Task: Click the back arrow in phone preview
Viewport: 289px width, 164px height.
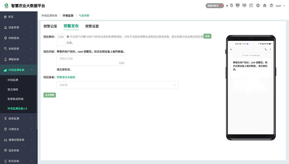Action: (231, 50)
